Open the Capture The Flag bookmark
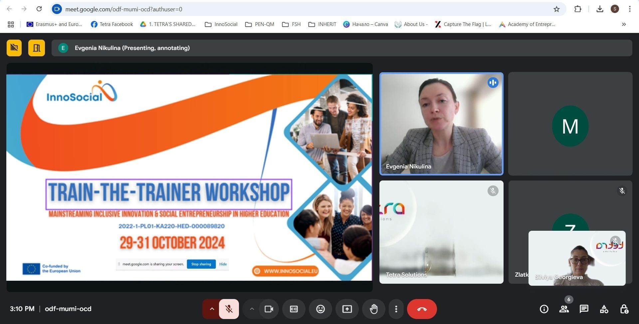 click(463, 24)
